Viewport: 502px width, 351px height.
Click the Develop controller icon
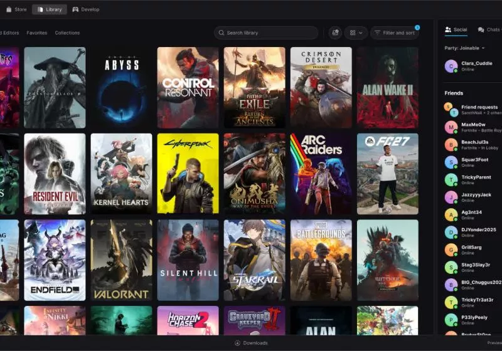pos(75,9)
